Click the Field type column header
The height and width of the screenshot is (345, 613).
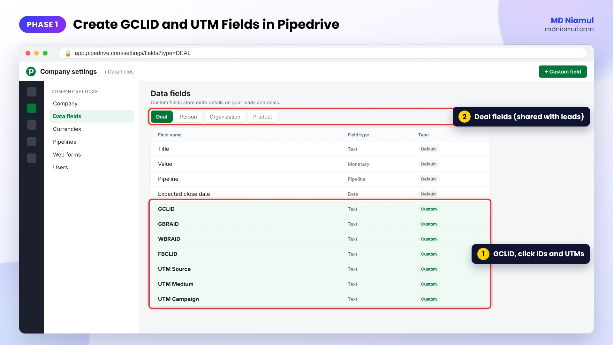coord(358,135)
